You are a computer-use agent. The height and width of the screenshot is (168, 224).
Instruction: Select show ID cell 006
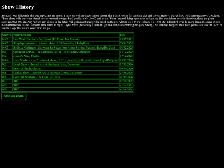[7, 77]
